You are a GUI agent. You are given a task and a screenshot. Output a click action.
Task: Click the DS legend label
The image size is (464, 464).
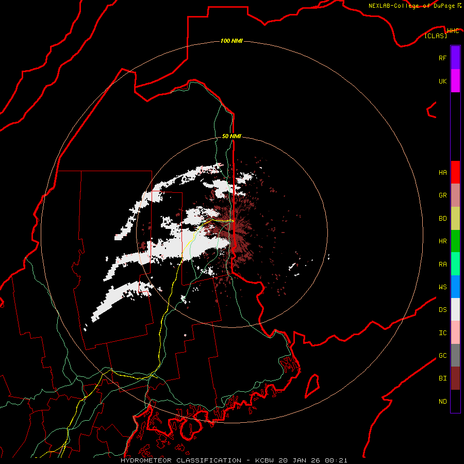click(x=442, y=310)
